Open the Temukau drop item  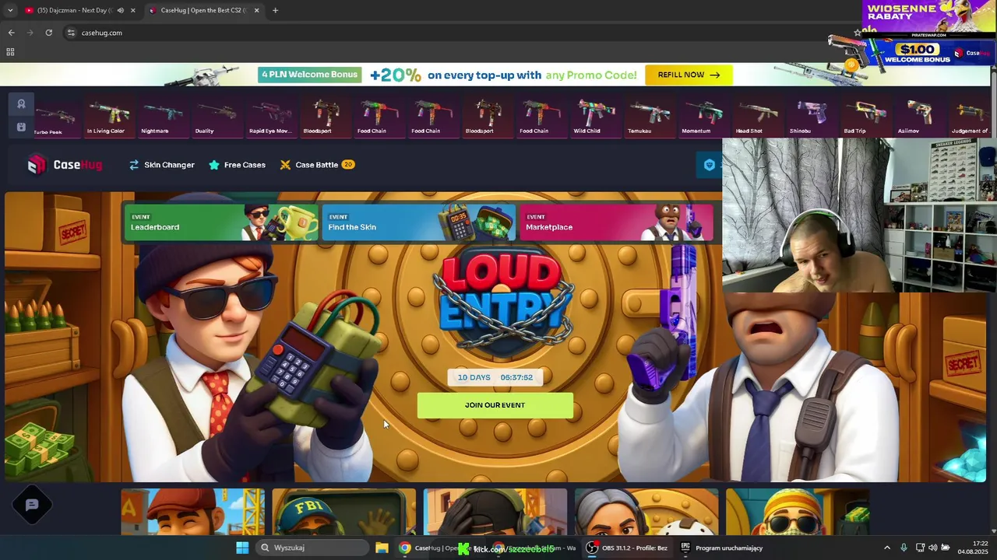(650, 117)
